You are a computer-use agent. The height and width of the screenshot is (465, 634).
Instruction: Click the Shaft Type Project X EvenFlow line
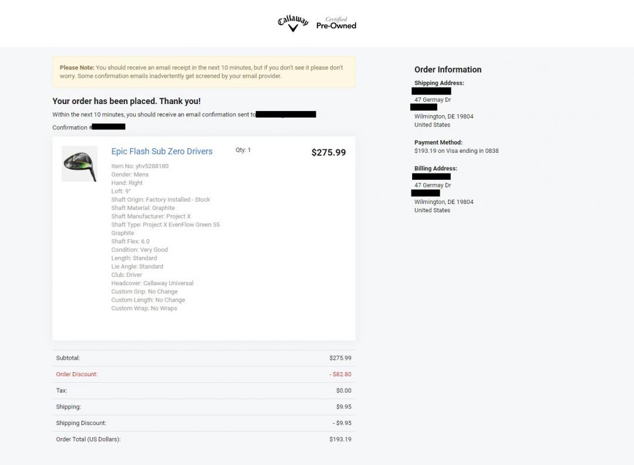click(165, 225)
